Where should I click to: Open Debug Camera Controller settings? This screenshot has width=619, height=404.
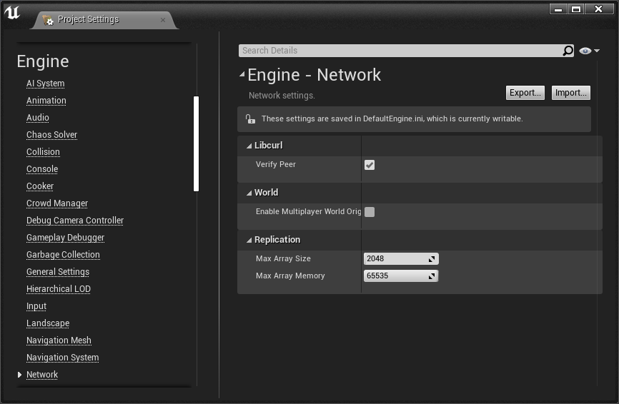coord(75,221)
